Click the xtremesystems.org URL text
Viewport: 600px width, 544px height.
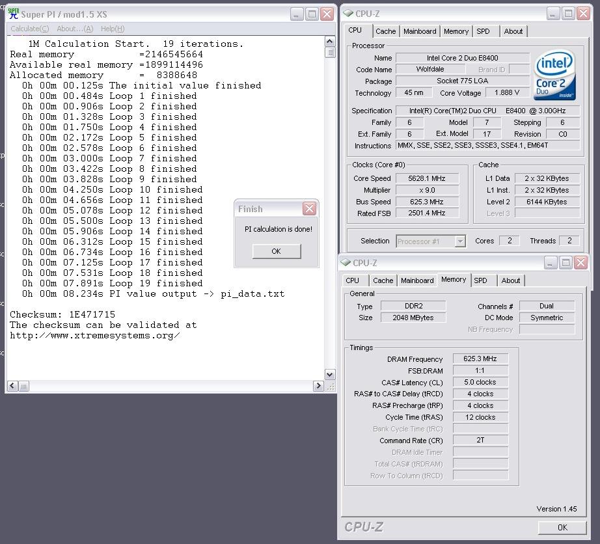95,336
